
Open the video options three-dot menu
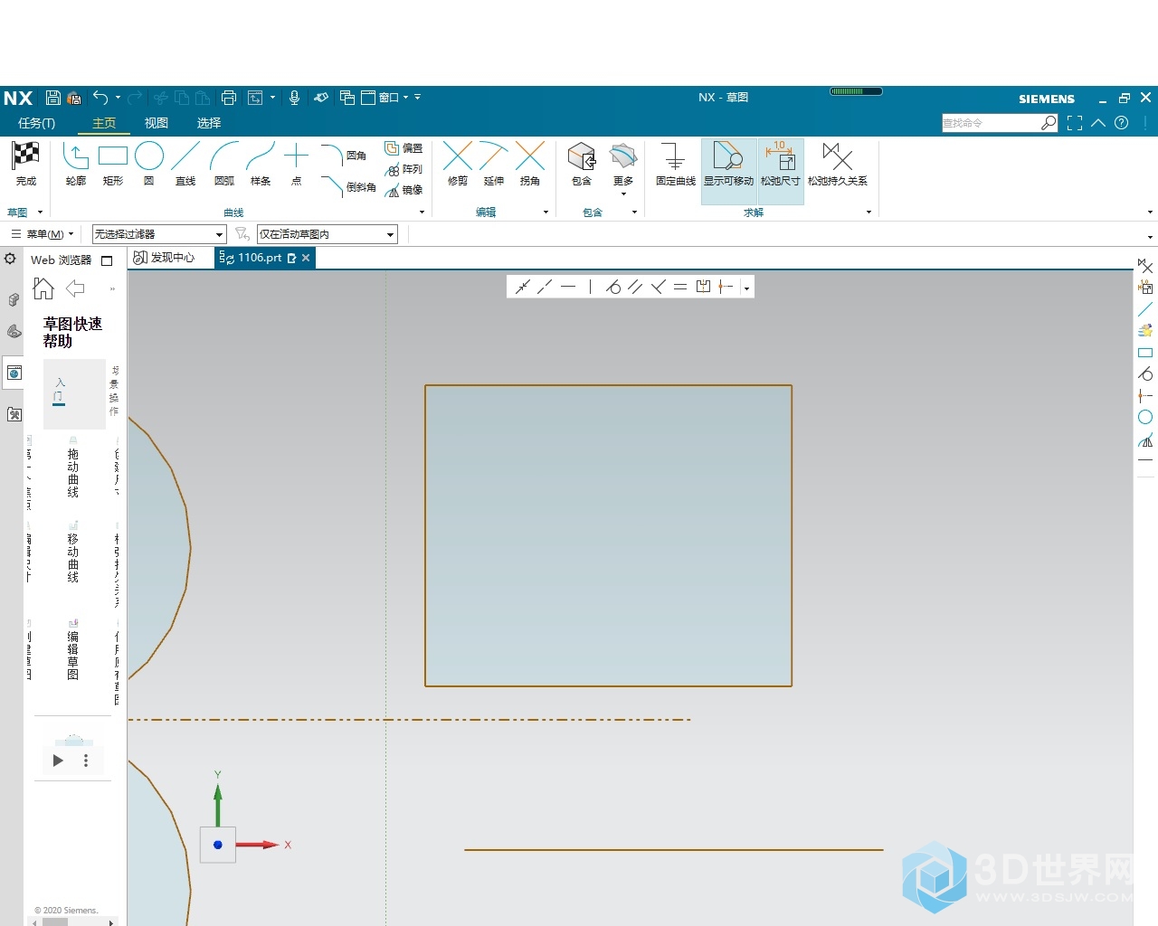point(86,761)
